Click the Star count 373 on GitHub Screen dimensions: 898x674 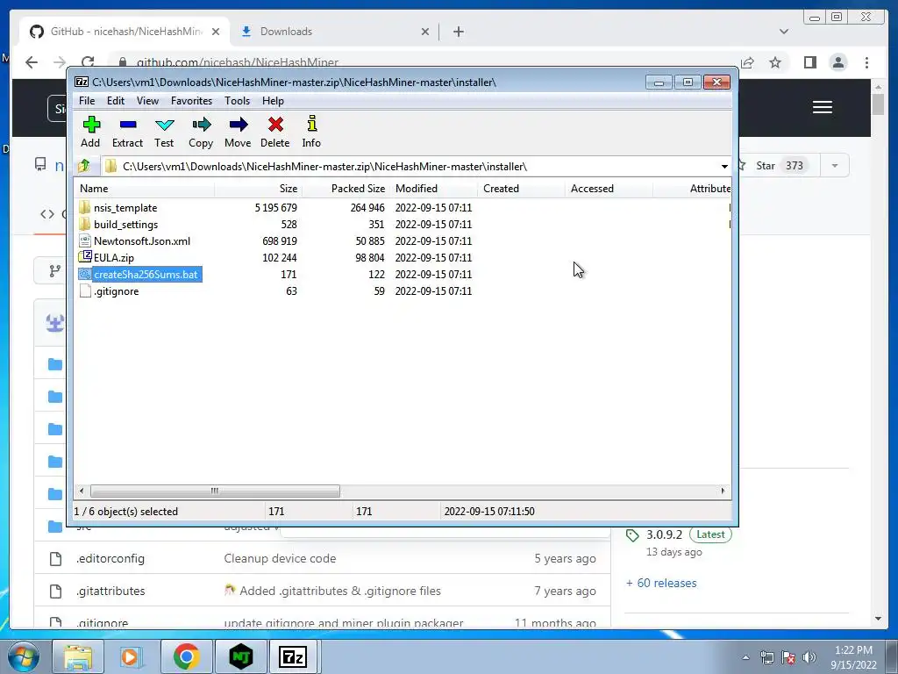tap(794, 166)
